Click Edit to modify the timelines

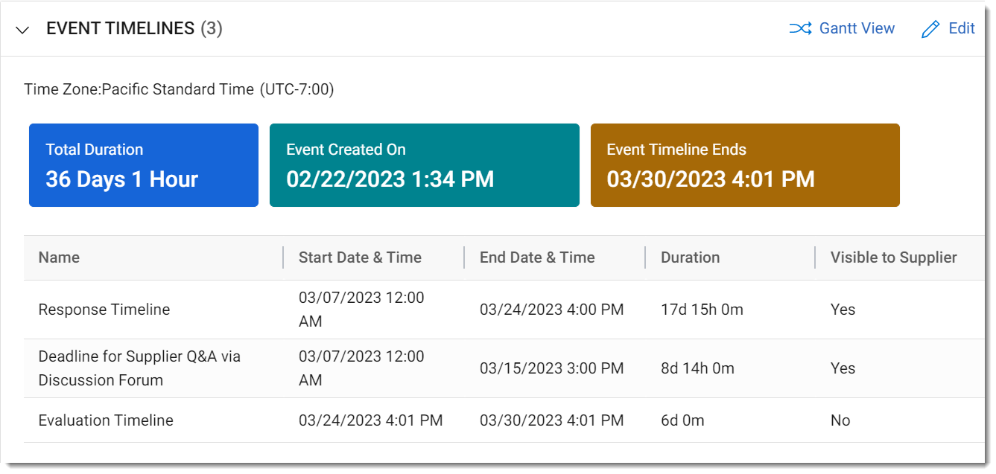coord(962,28)
